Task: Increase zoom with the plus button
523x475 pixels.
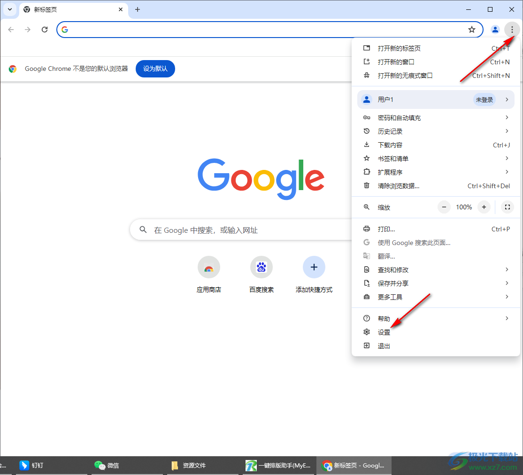Action: (484, 207)
